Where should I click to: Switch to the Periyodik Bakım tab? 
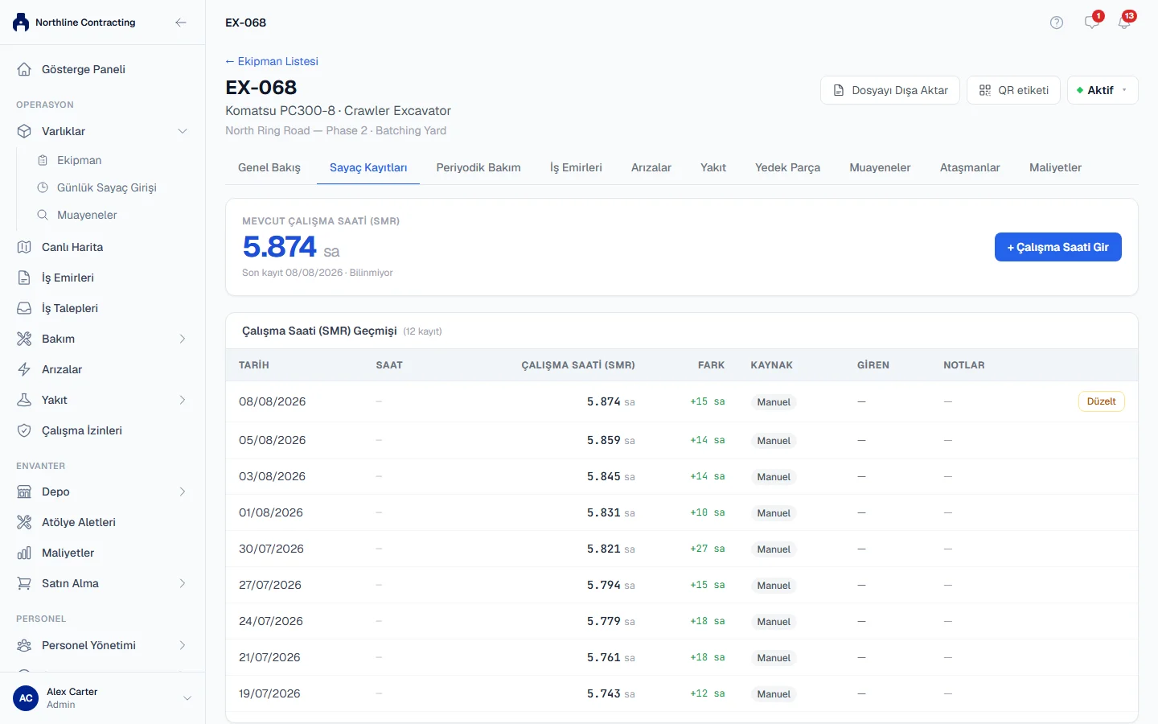[478, 167]
